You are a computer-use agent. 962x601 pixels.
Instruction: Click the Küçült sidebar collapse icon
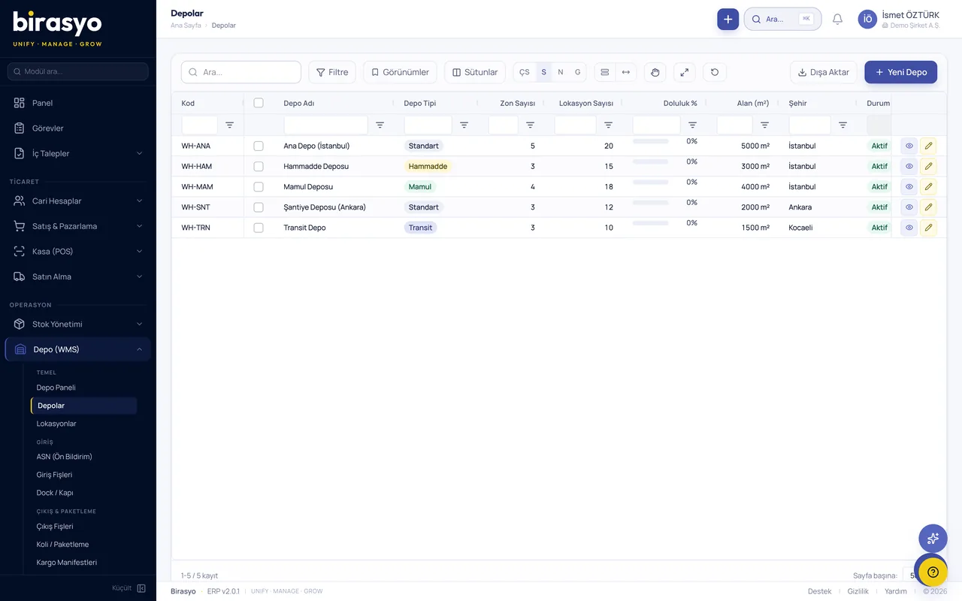tap(141, 588)
